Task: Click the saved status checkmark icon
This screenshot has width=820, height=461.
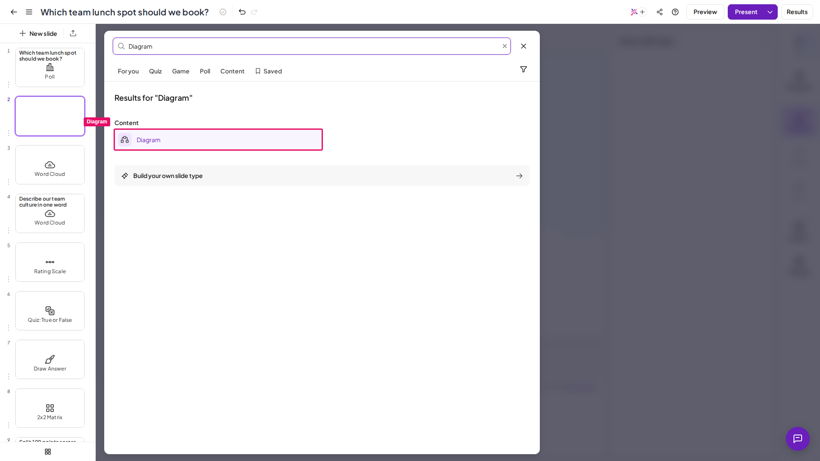Action: [x=223, y=12]
